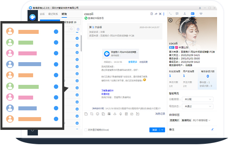Click the blue 发送 send button
Image resolution: width=229 pixels, height=145 pixels.
(x=155, y=130)
